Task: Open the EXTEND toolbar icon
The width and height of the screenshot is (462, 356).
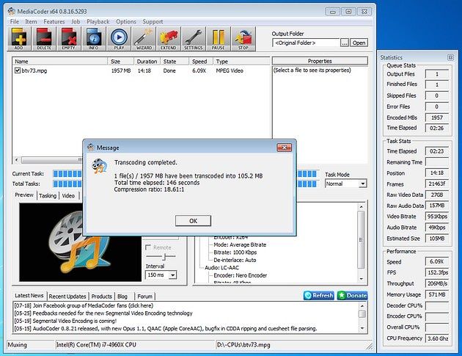Action: pyautogui.click(x=169, y=39)
